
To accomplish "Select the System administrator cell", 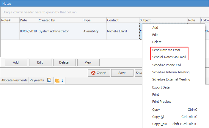I will click(x=60, y=31).
